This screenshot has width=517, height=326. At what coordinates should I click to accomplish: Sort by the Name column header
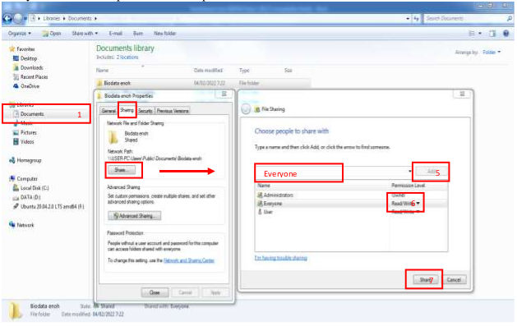tap(102, 70)
